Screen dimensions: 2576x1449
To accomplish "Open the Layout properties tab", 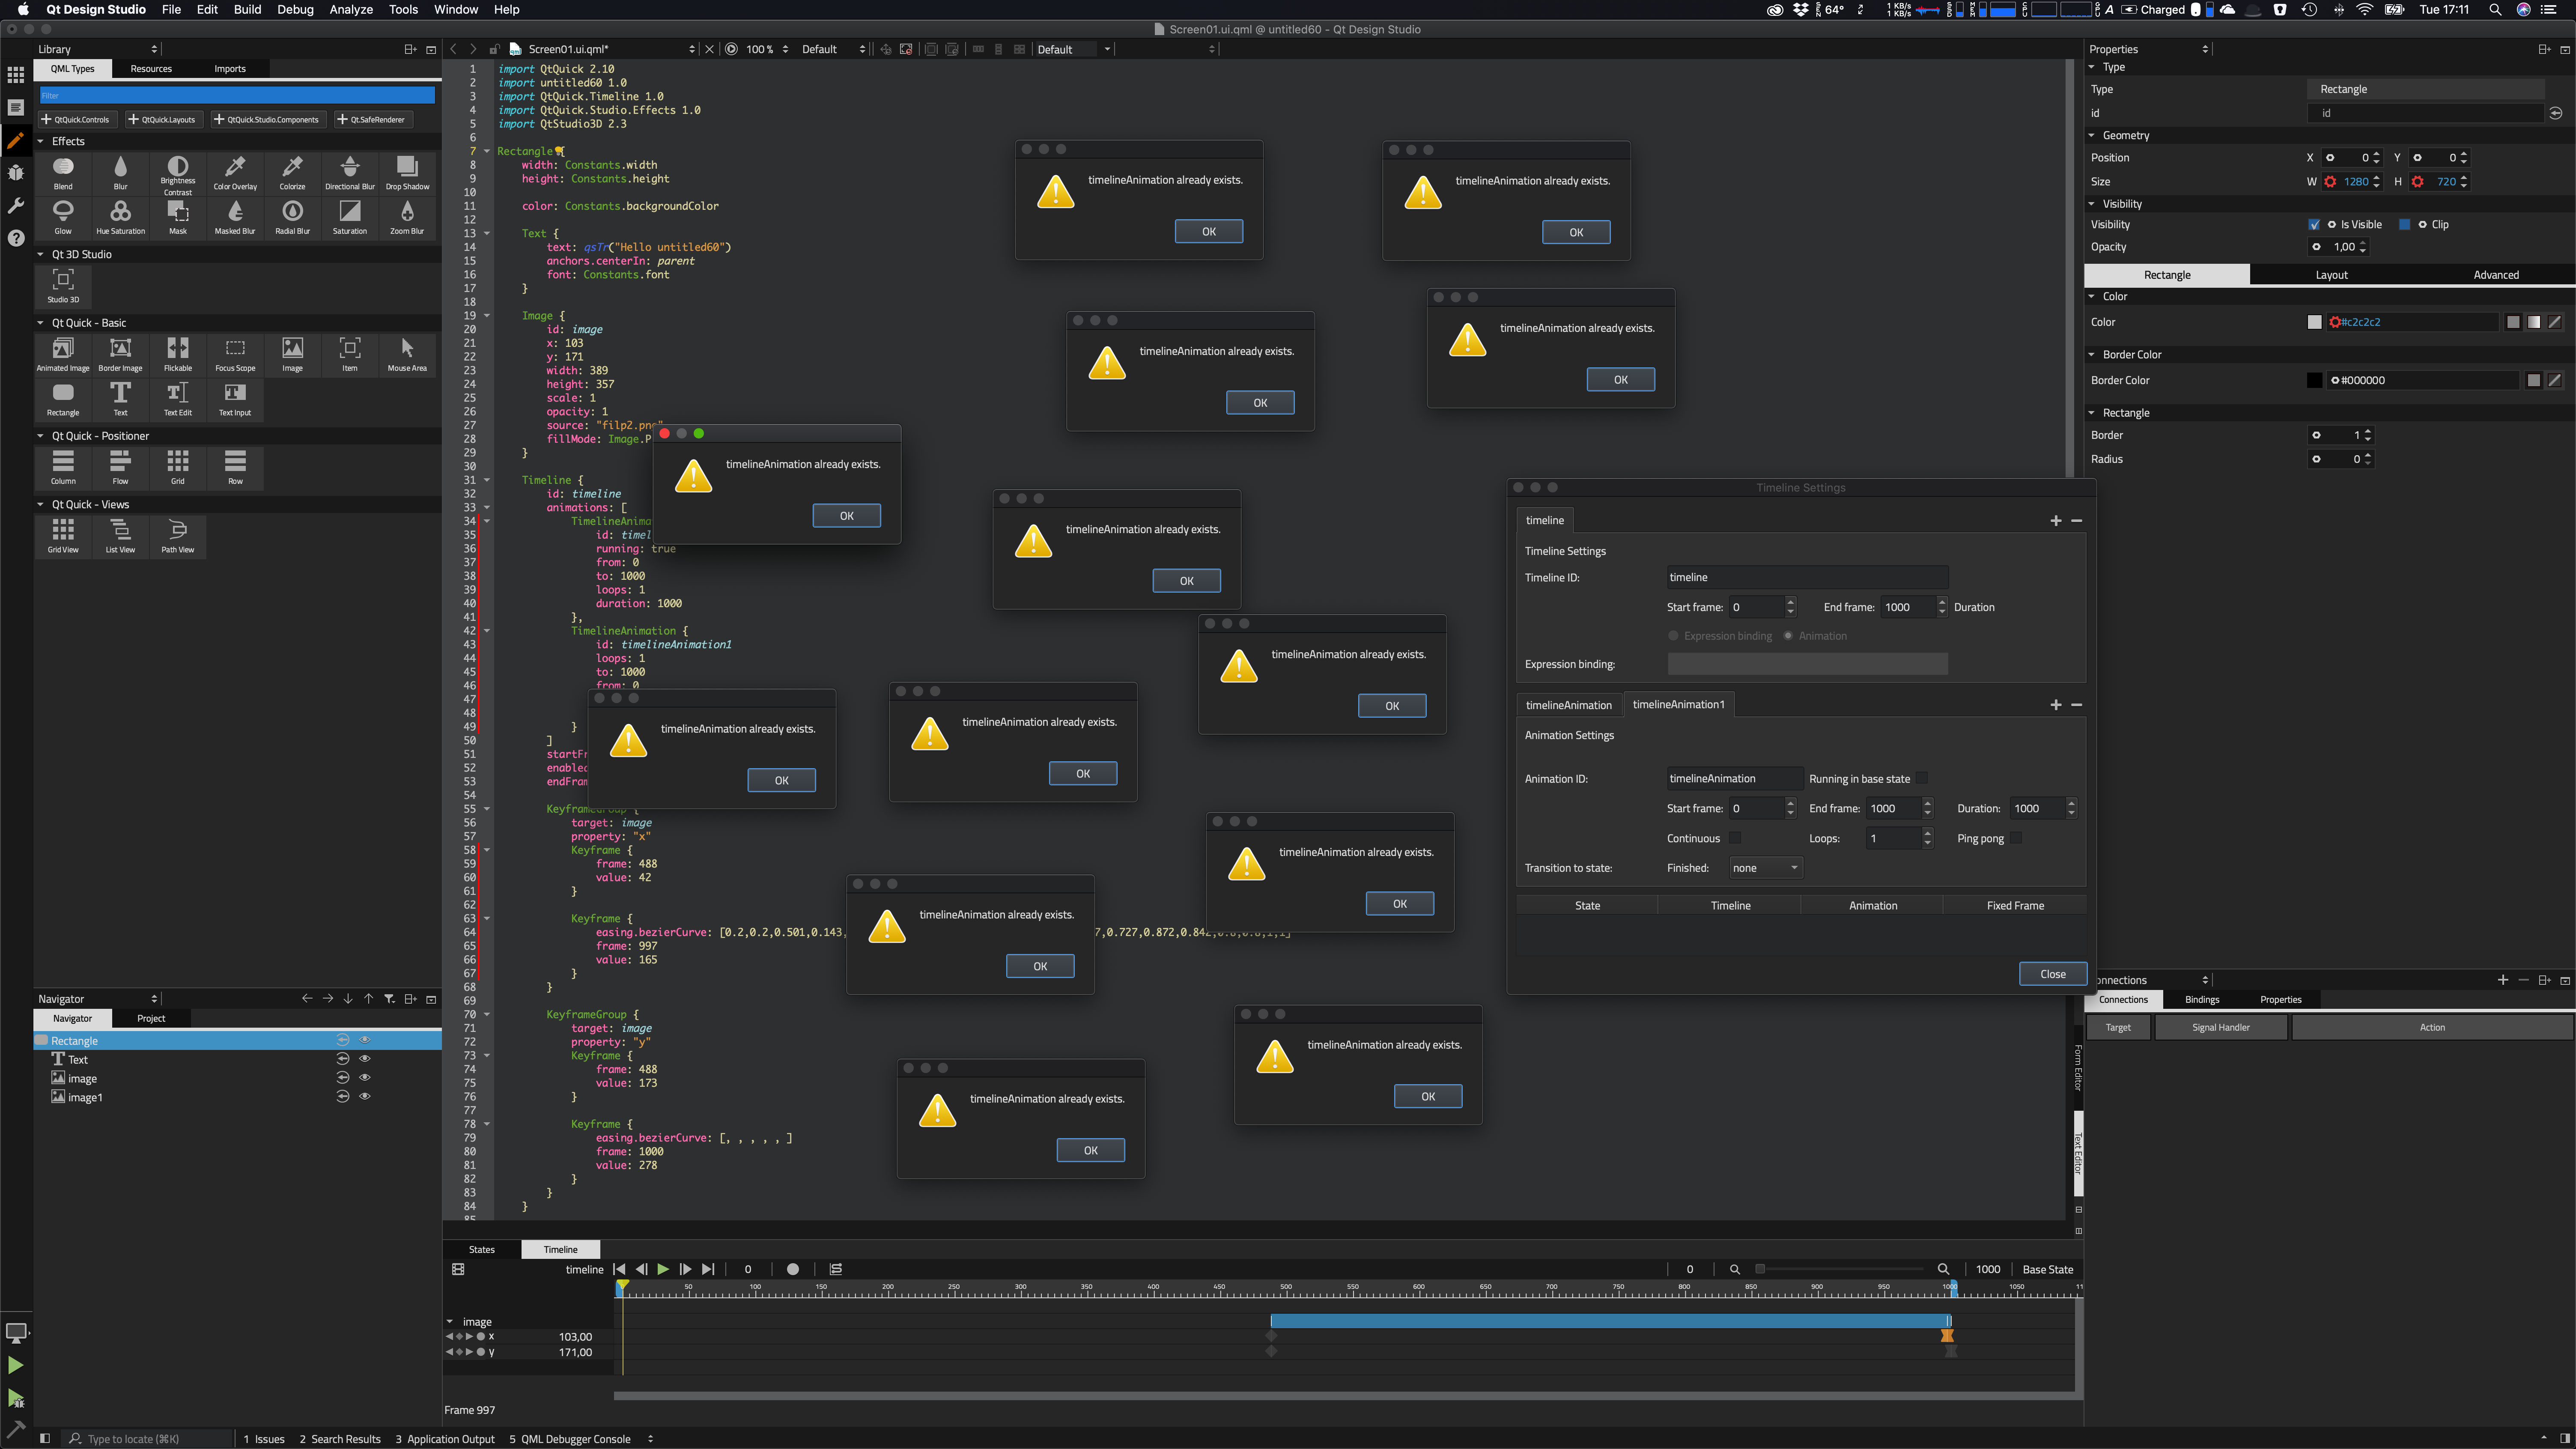I will click(2331, 275).
